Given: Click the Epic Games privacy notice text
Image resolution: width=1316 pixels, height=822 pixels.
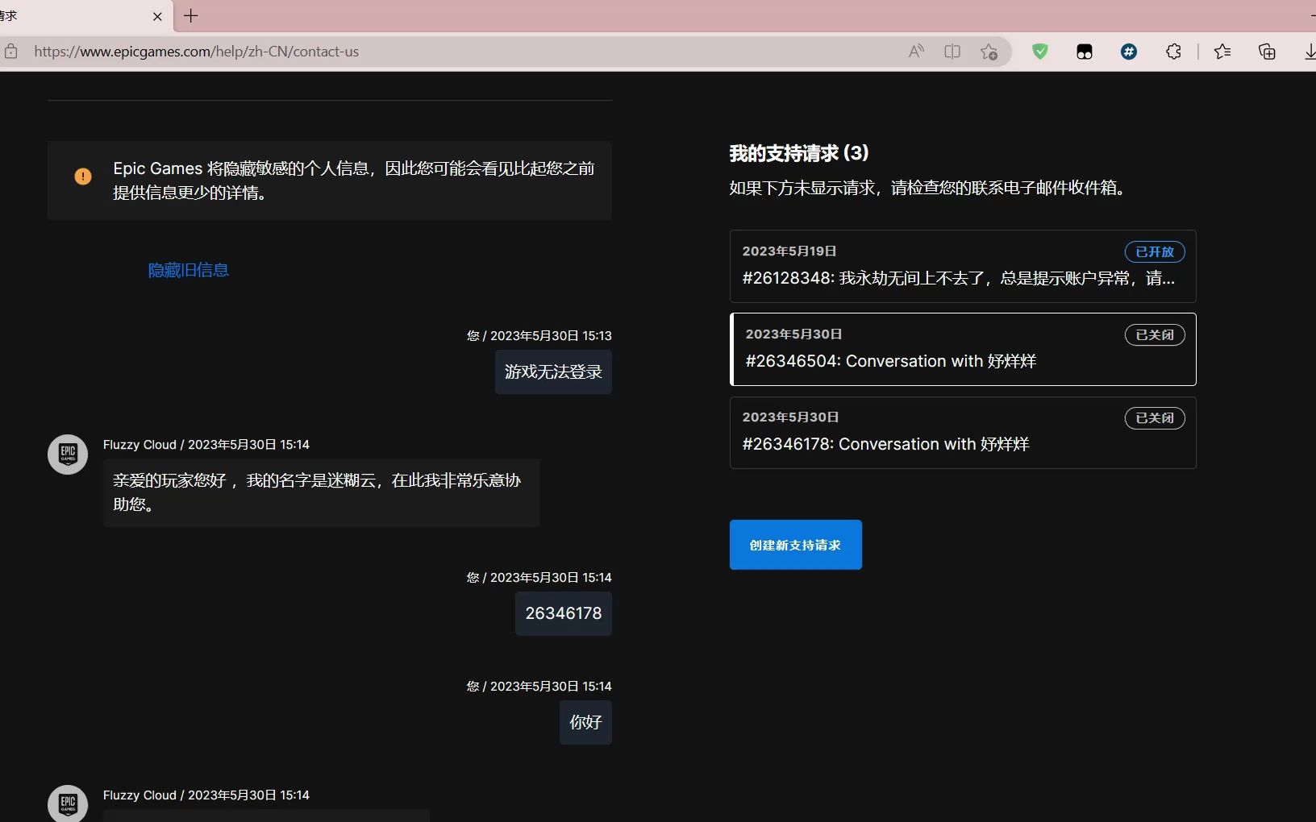Looking at the screenshot, I should point(353,181).
